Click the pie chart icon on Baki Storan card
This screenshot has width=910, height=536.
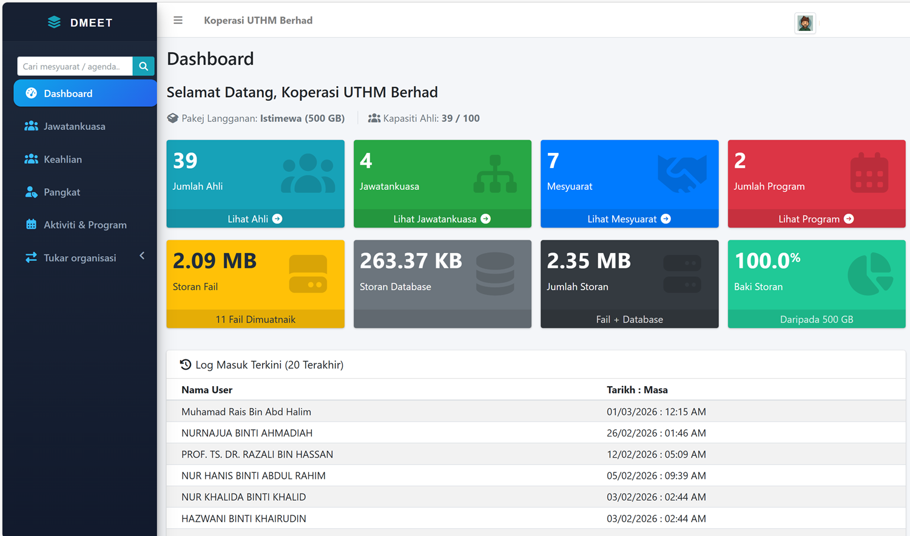coord(870,274)
